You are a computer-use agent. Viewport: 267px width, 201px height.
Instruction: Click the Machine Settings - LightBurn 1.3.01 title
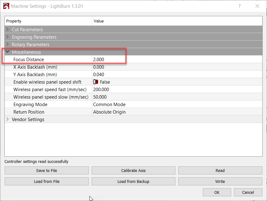pyautogui.click(x=47, y=6)
